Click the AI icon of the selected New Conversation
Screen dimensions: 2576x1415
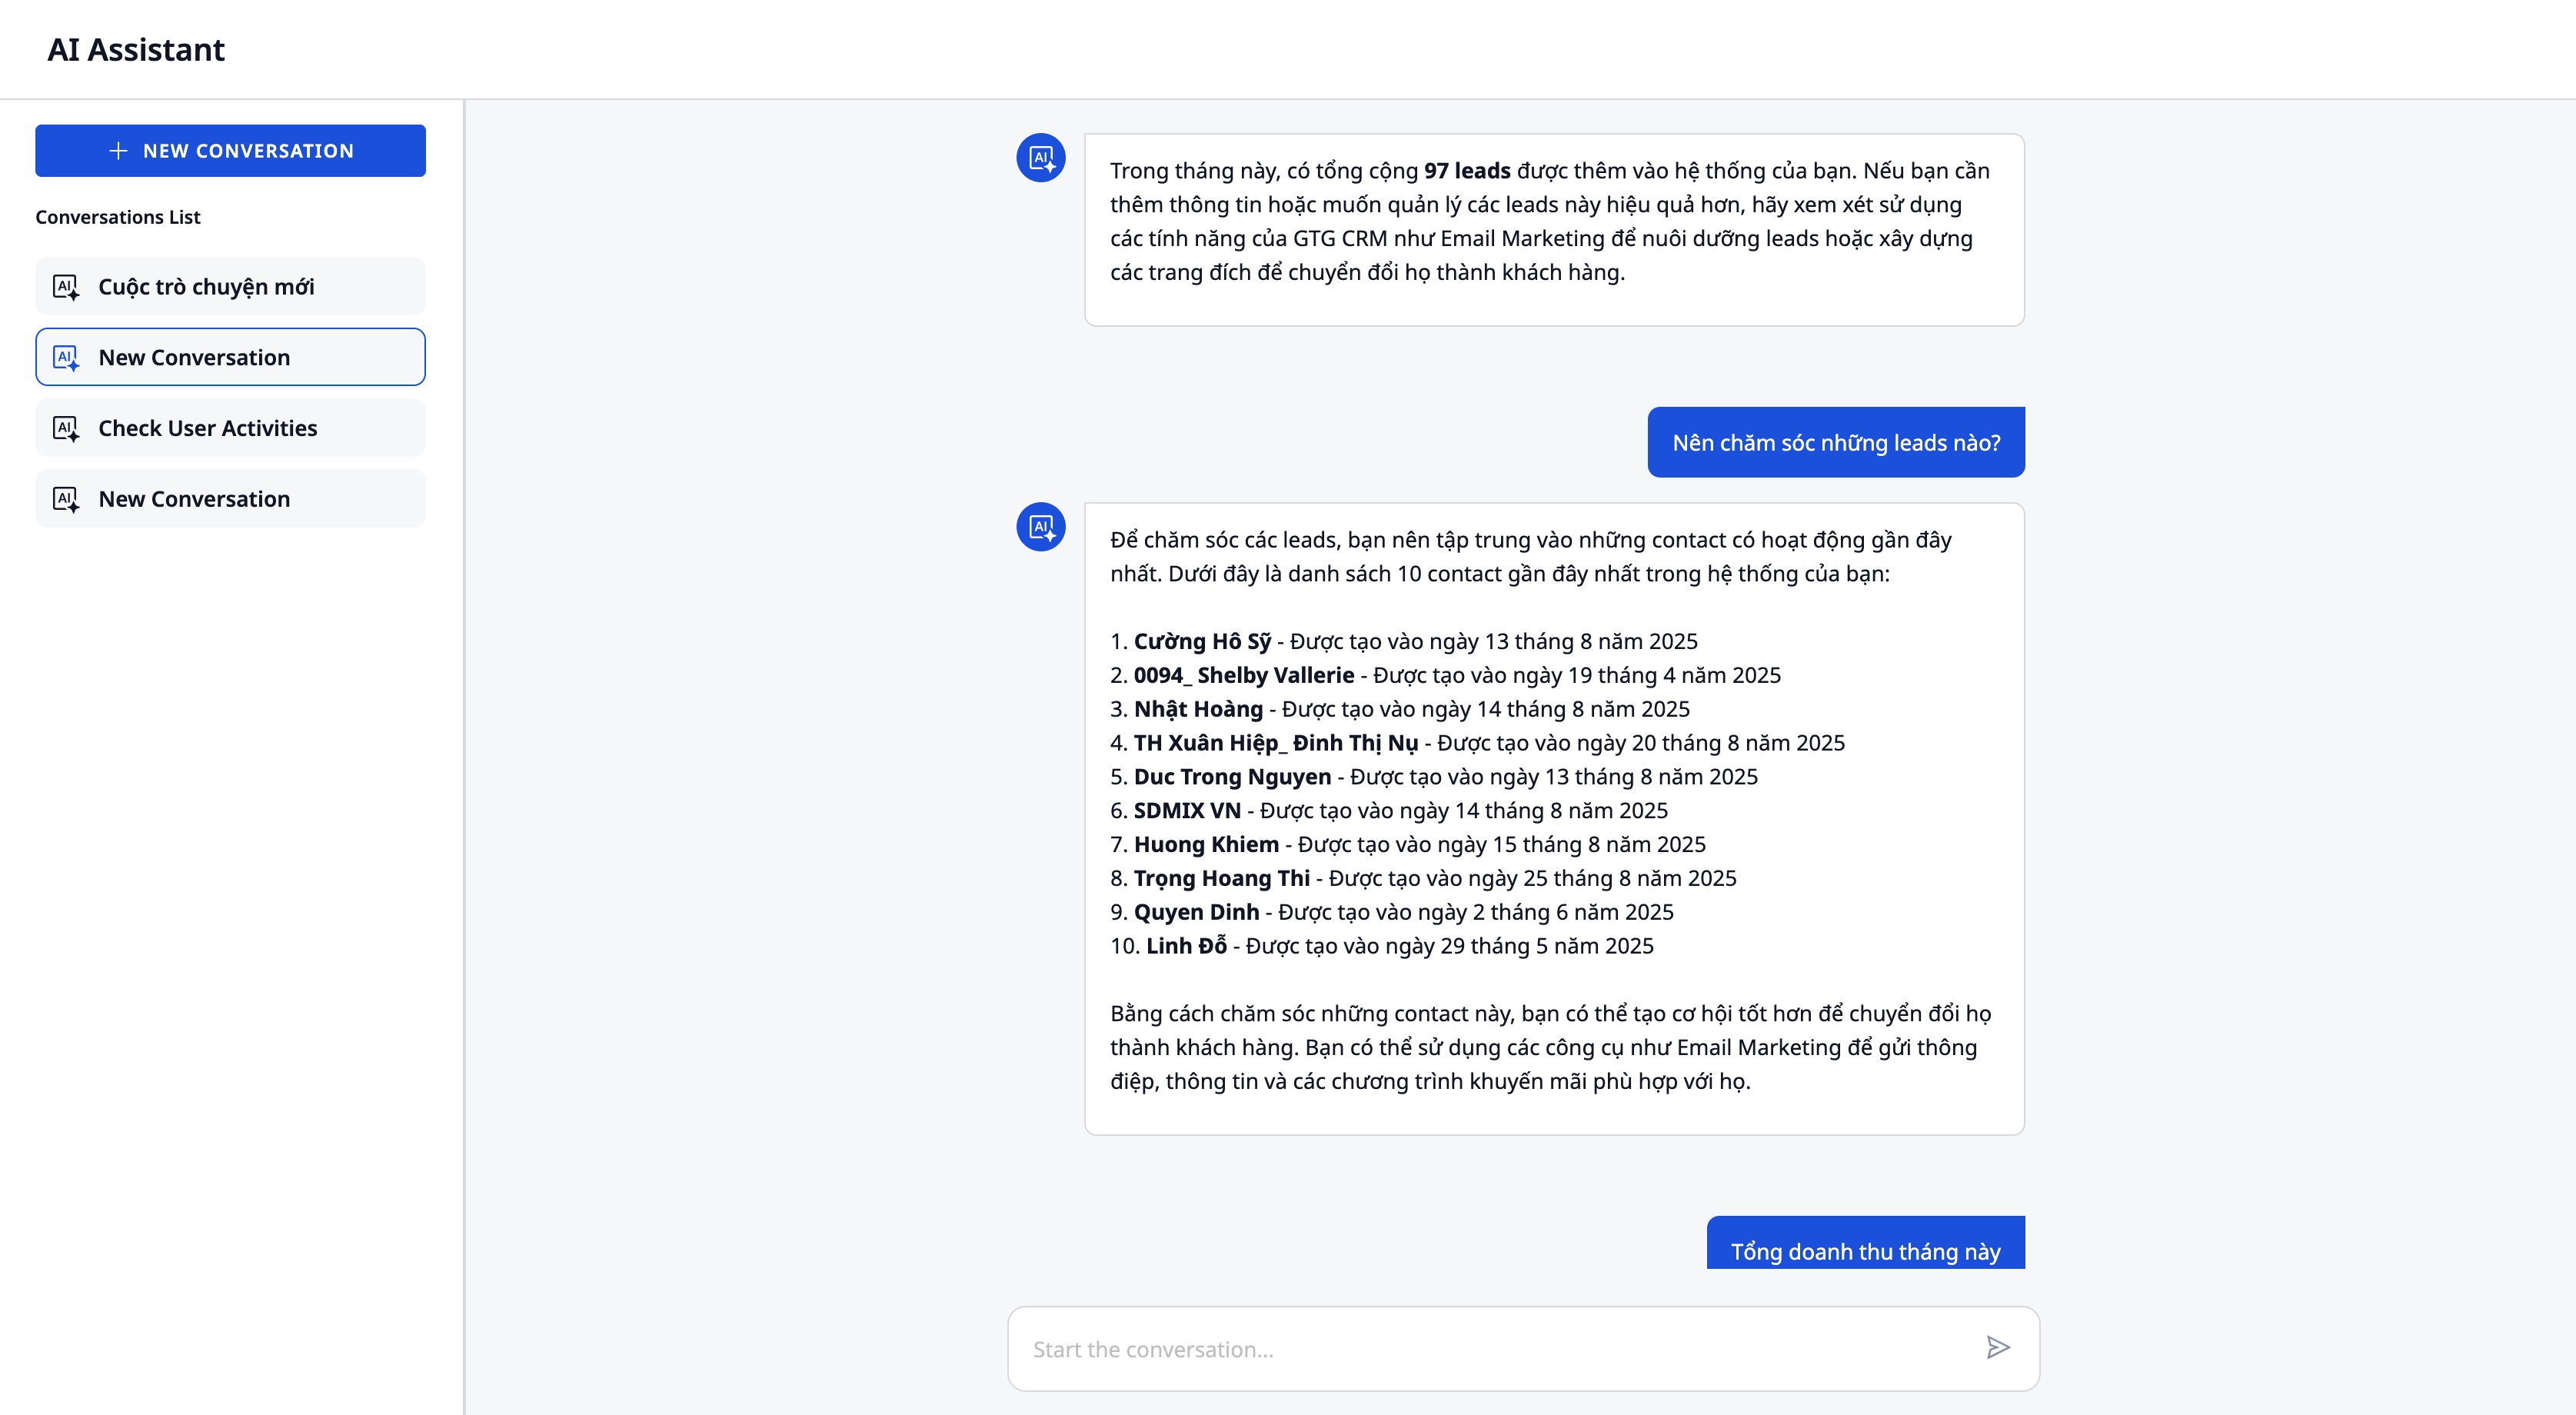click(x=66, y=358)
